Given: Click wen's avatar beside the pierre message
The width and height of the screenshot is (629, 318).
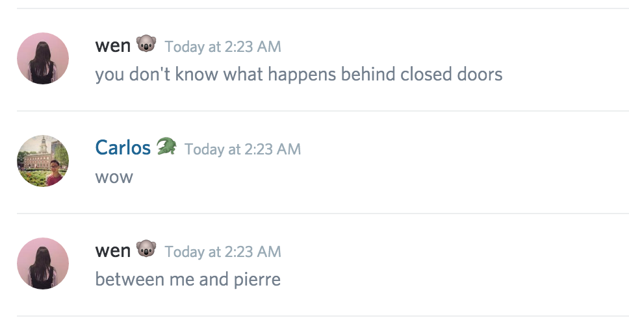Looking at the screenshot, I should click(43, 263).
